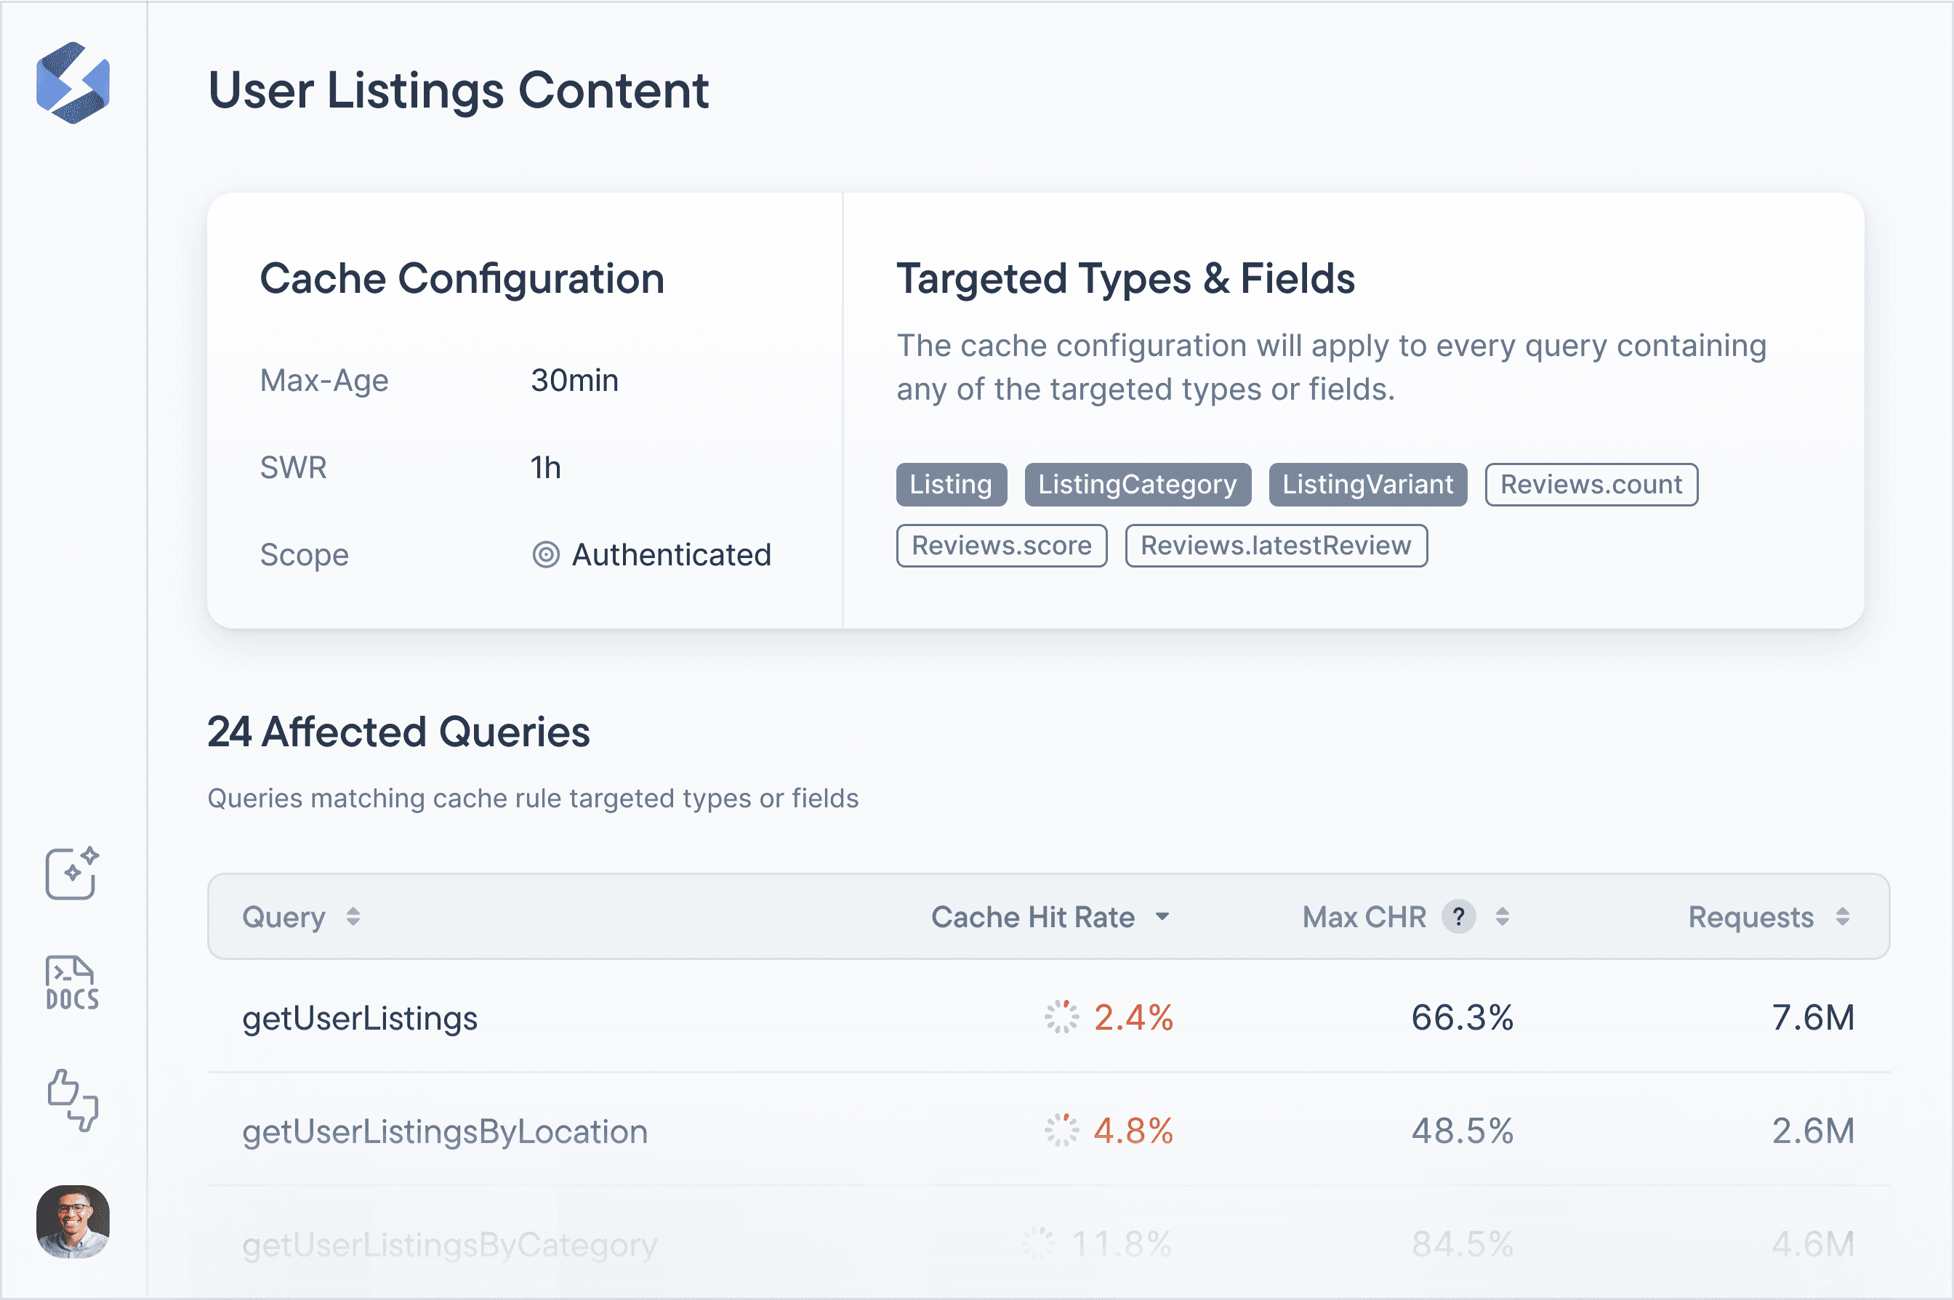Viewport: 1954px width, 1300px height.
Task: Click the Stellate logo in sidebar
Action: click(73, 84)
